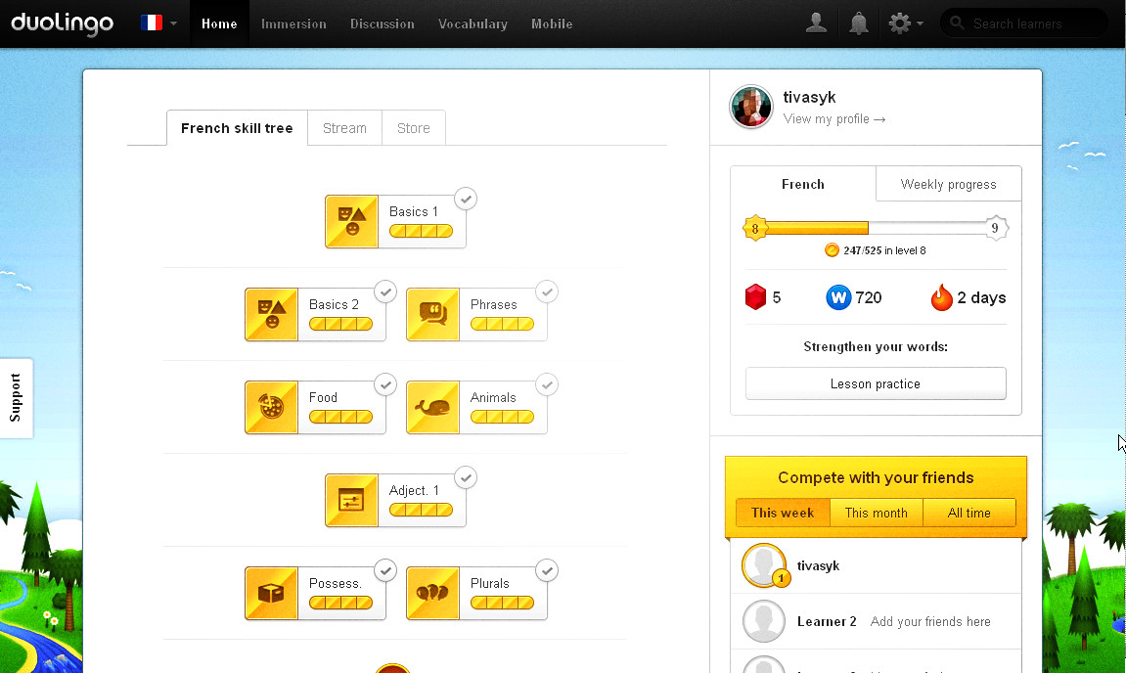Click the Support side tab
The width and height of the screenshot is (1126, 673).
pyautogui.click(x=16, y=398)
